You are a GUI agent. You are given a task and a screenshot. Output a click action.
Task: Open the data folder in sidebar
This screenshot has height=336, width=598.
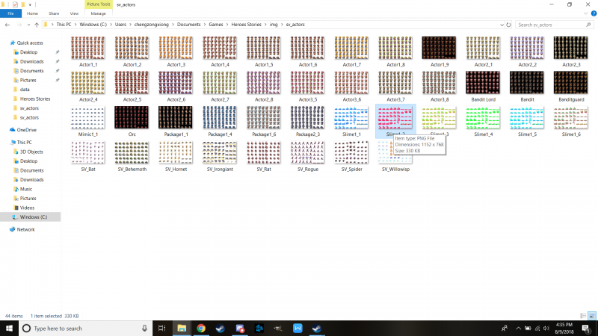tap(25, 90)
